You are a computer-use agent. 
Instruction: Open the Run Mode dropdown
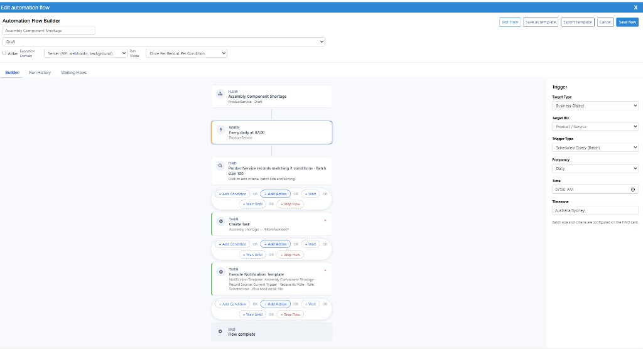(x=186, y=53)
